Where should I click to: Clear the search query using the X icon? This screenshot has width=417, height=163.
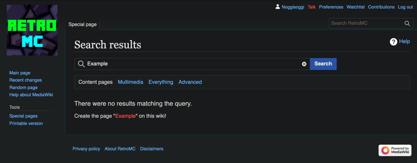(304, 64)
